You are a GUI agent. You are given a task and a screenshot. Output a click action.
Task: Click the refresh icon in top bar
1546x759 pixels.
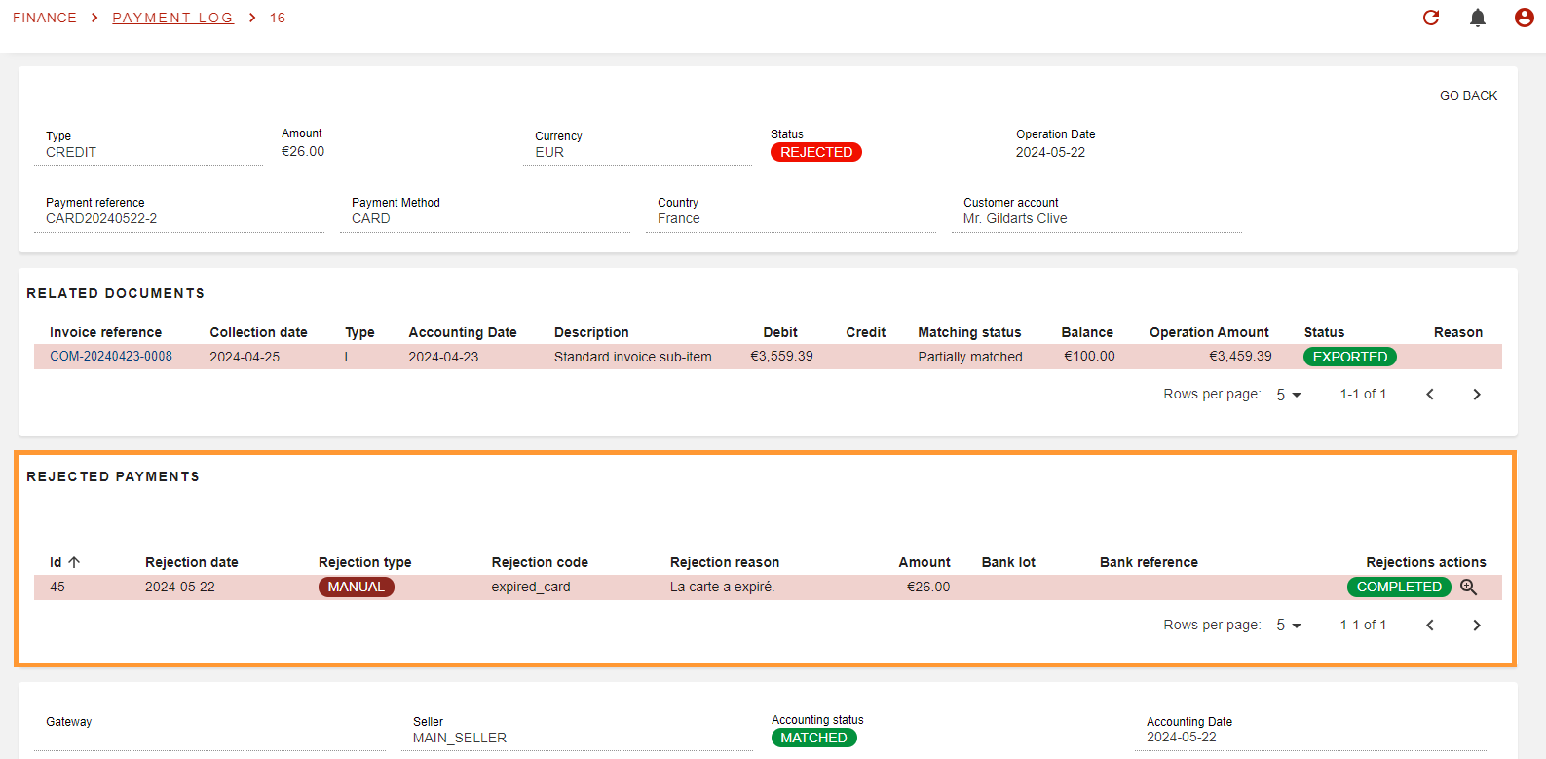pyautogui.click(x=1431, y=18)
